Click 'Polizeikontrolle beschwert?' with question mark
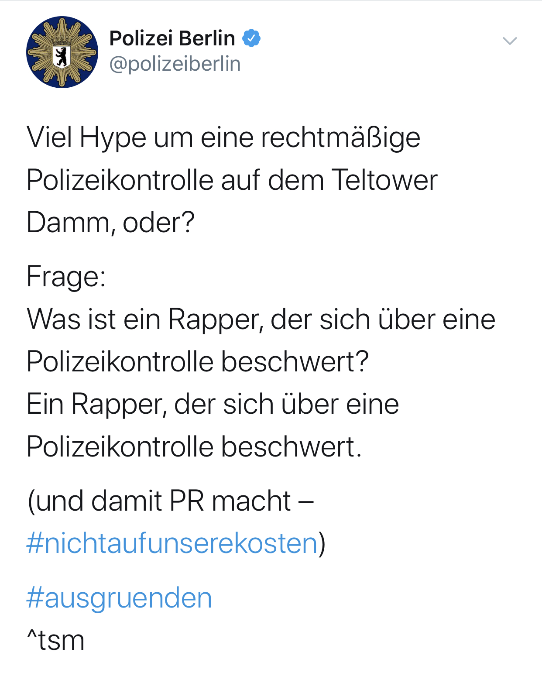 point(198,361)
